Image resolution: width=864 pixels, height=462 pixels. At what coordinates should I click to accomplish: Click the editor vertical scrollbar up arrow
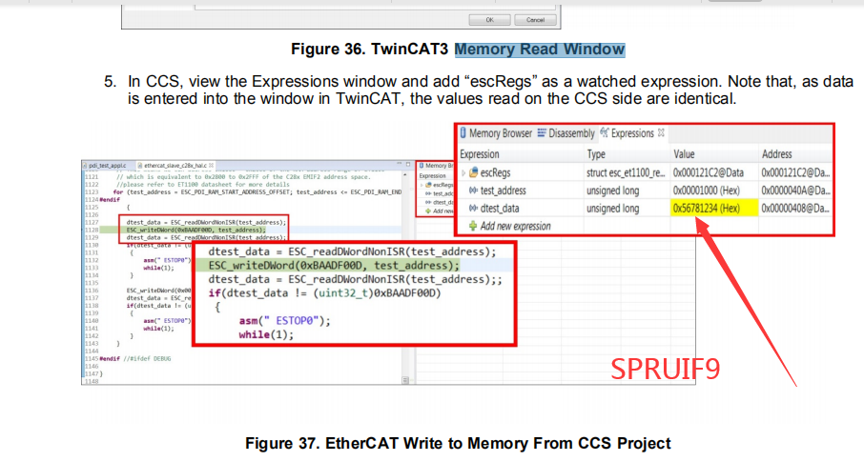pos(405,174)
